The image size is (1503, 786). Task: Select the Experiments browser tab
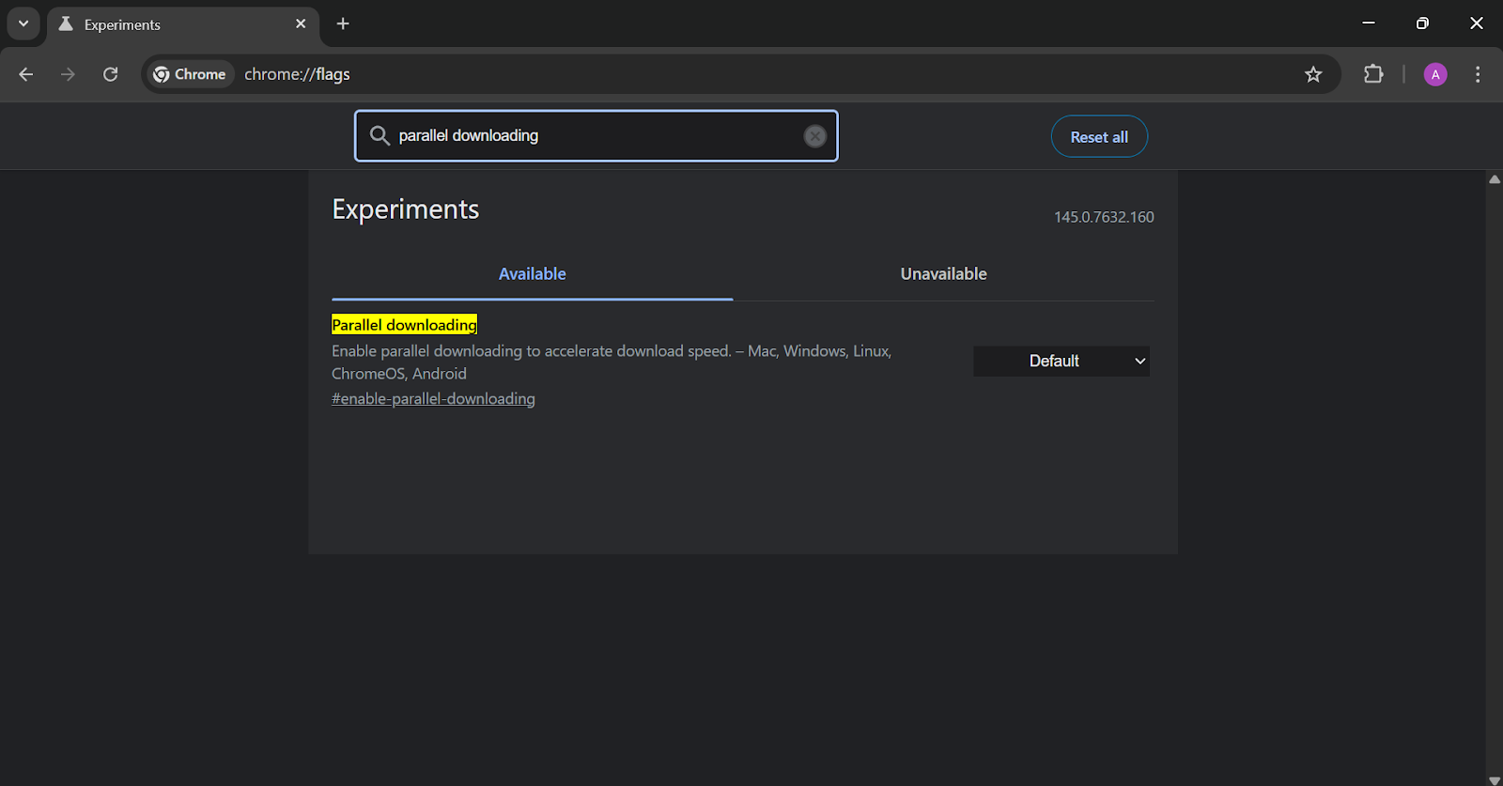(183, 24)
